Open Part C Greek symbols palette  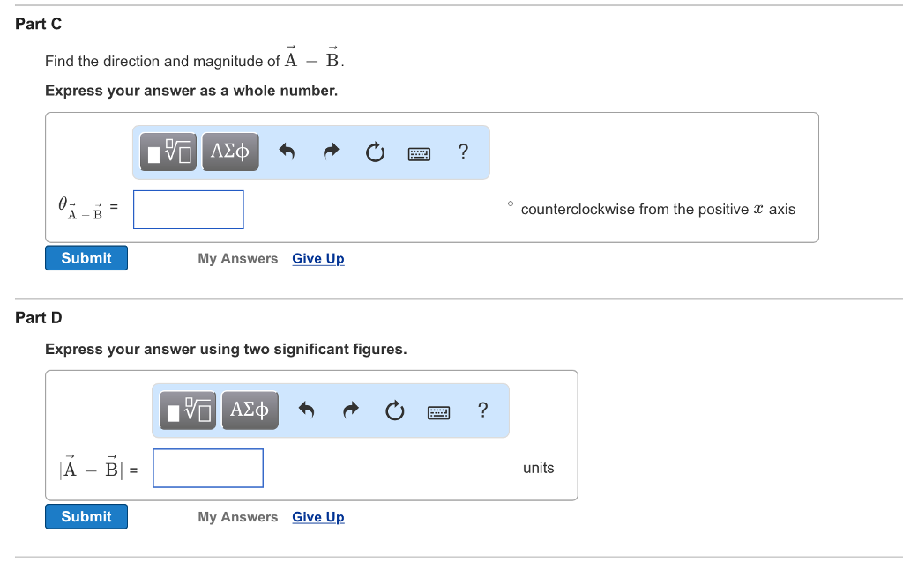pyautogui.click(x=230, y=152)
